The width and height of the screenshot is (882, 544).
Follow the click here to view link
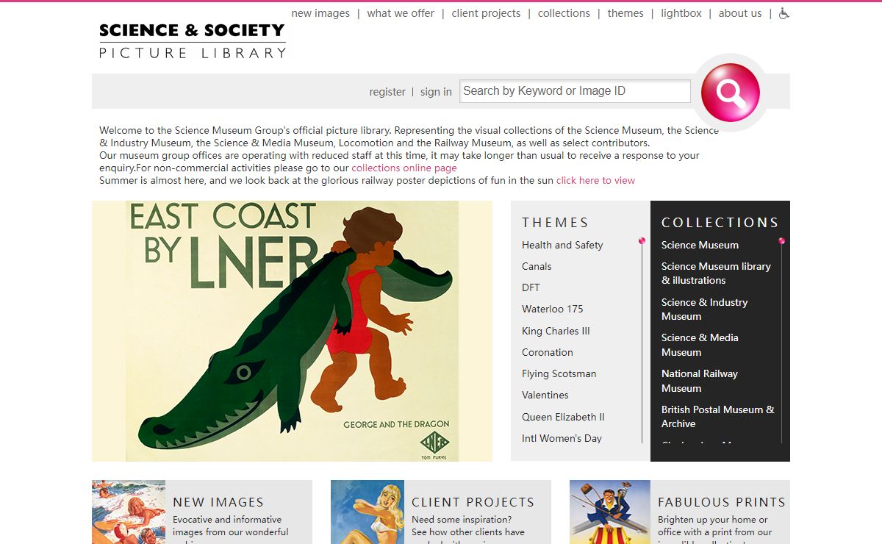[x=595, y=180]
